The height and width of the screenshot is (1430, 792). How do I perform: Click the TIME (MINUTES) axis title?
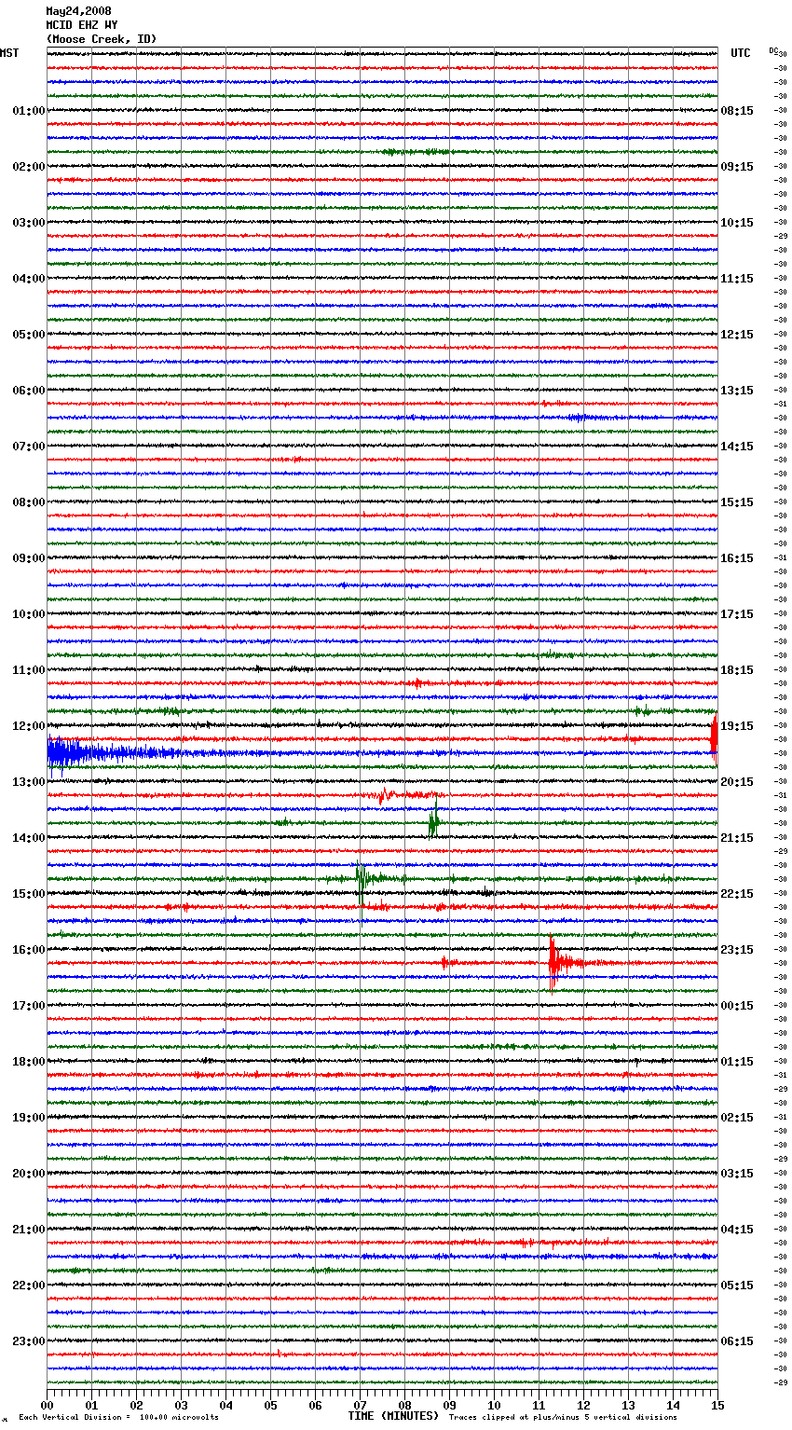point(393,1416)
